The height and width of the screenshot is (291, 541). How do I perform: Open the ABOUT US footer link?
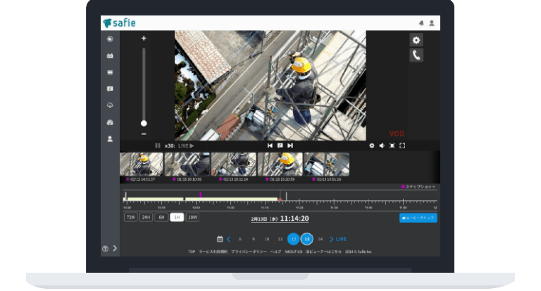point(293,252)
